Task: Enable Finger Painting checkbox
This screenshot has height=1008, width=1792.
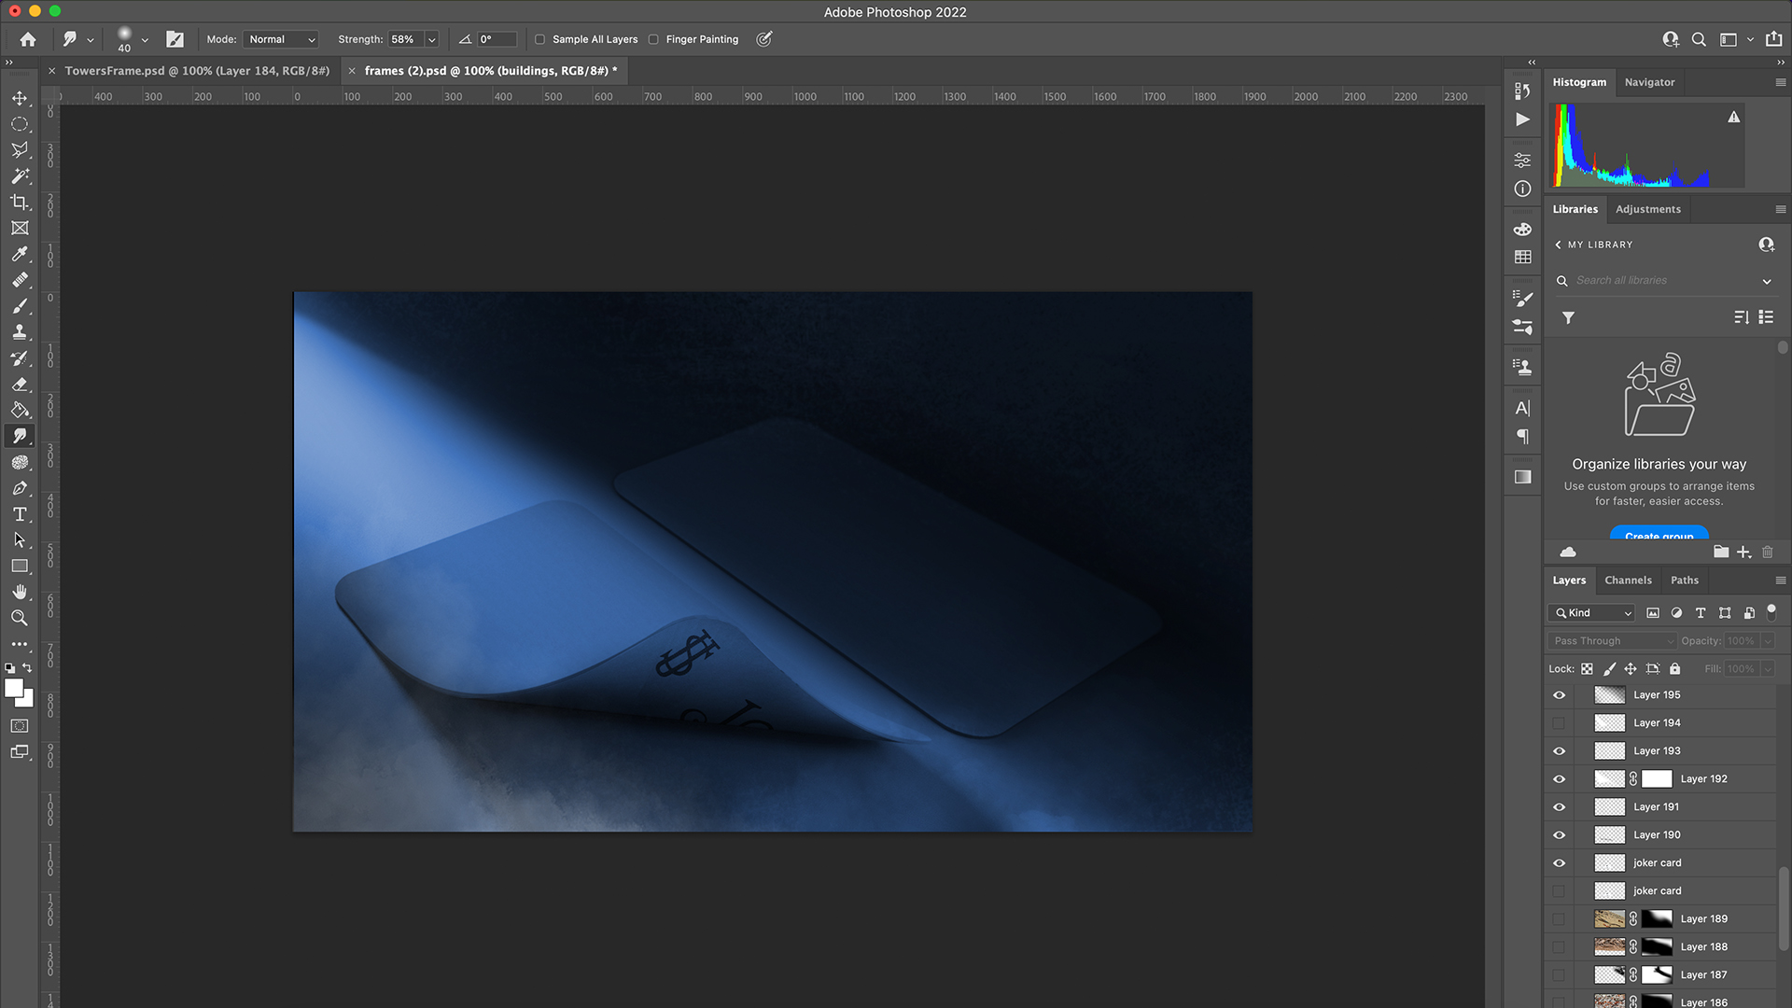Action: tap(653, 39)
